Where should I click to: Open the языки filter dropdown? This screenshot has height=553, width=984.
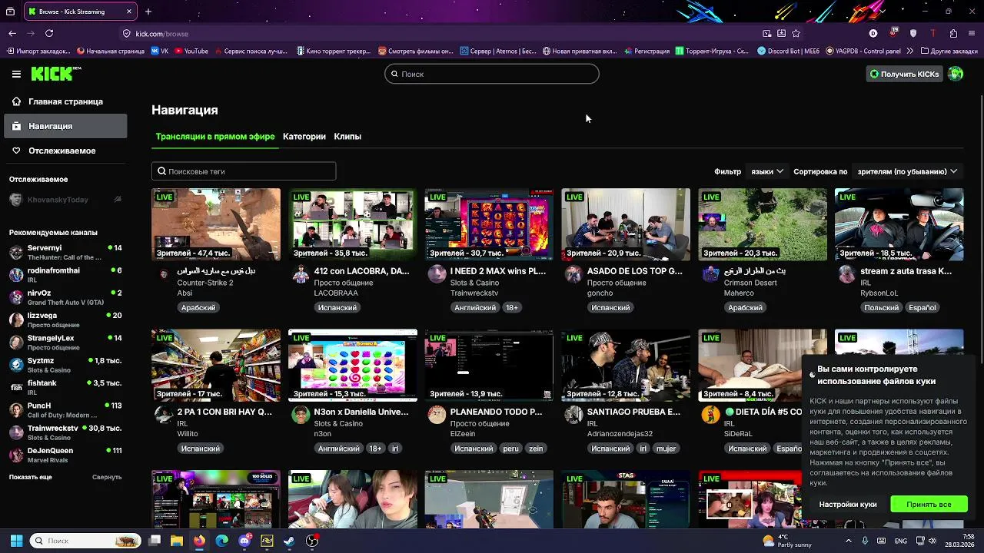(766, 171)
